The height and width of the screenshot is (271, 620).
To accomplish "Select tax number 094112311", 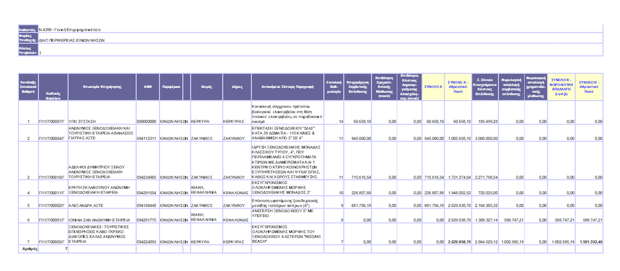I will 147,139.
